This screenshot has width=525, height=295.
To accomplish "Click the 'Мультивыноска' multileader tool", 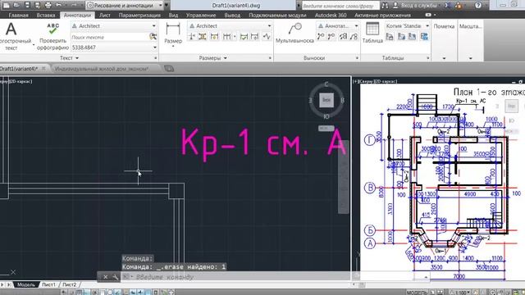I will [x=294, y=33].
